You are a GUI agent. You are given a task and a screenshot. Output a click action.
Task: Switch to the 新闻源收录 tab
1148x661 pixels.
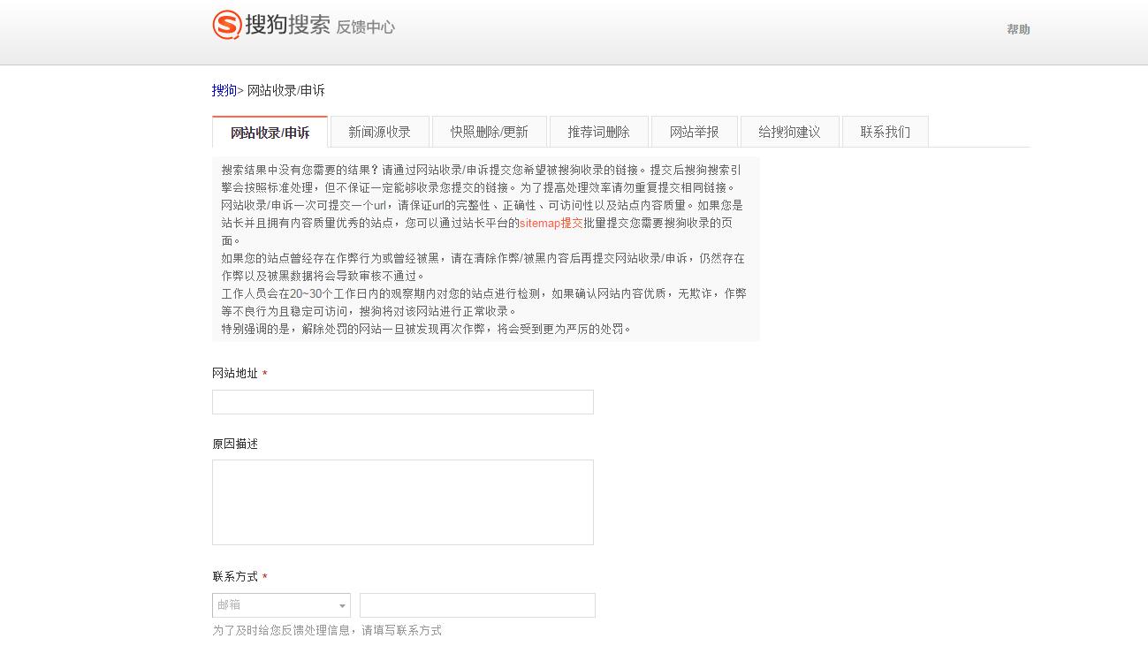(x=378, y=130)
